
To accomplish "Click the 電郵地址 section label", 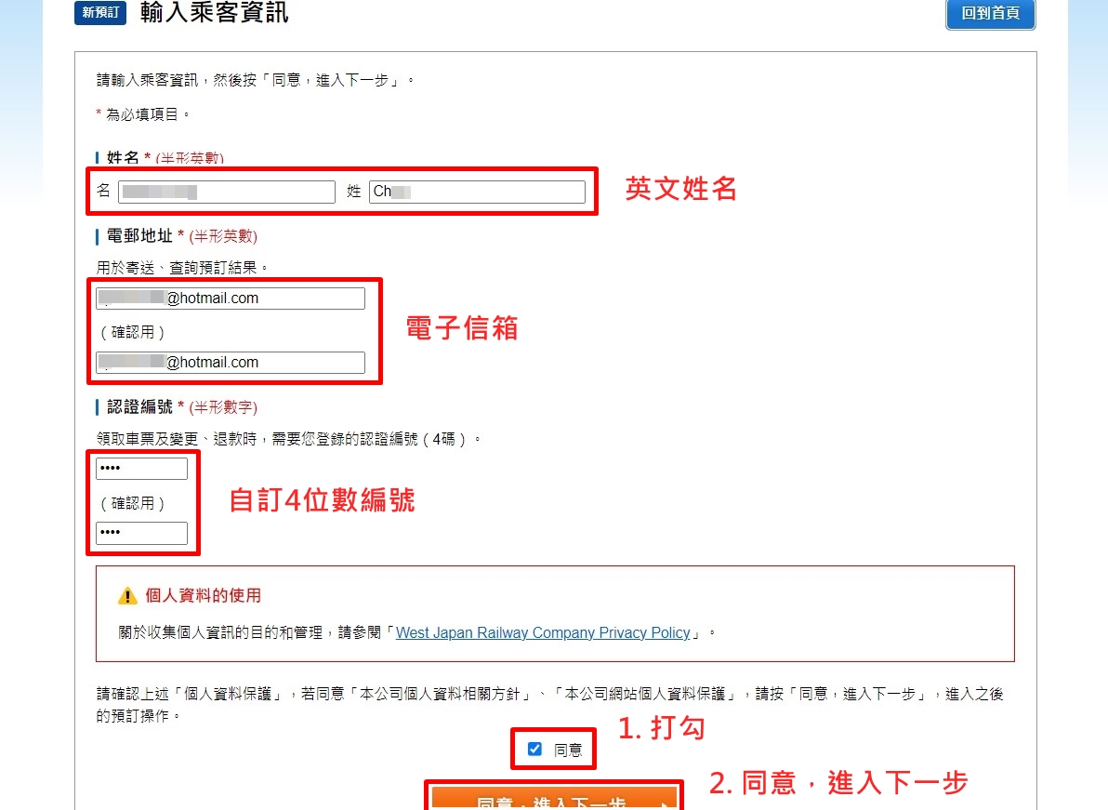I will [x=139, y=236].
